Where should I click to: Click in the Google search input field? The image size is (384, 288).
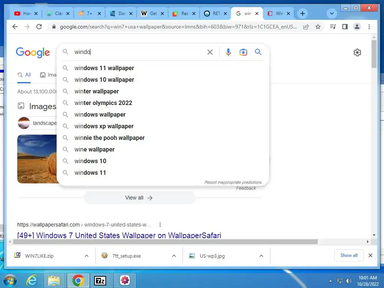coord(139,52)
